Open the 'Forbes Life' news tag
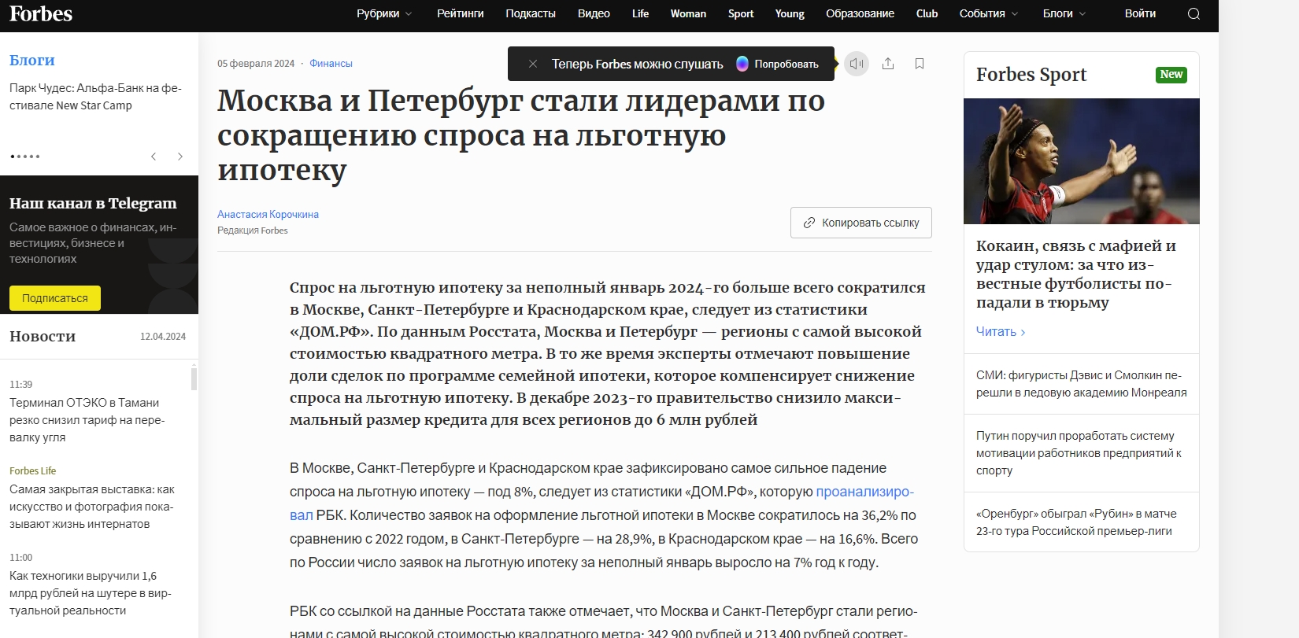The image size is (1299, 638). point(32,470)
